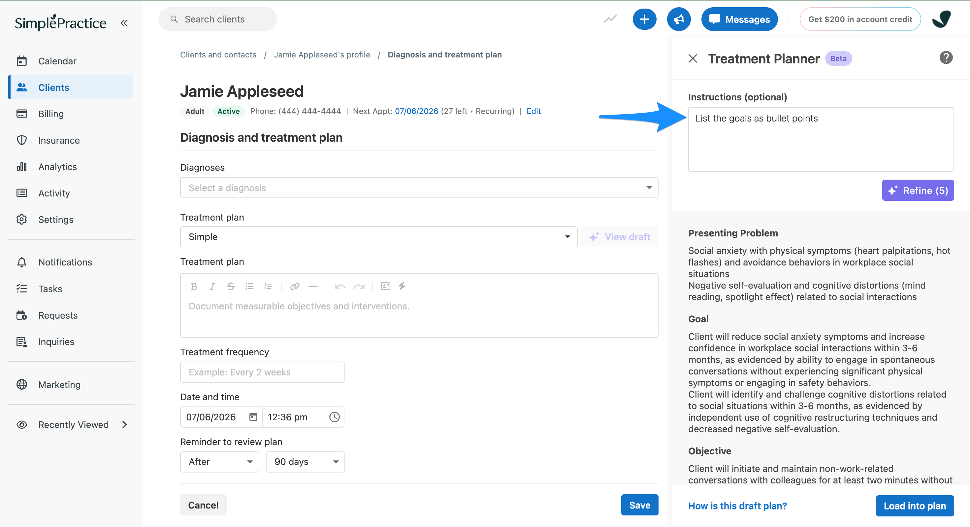Save the treatment plan

[x=639, y=505]
